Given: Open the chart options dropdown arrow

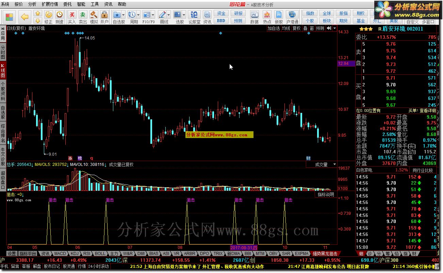Looking at the screenshot, I should click(x=335, y=29).
